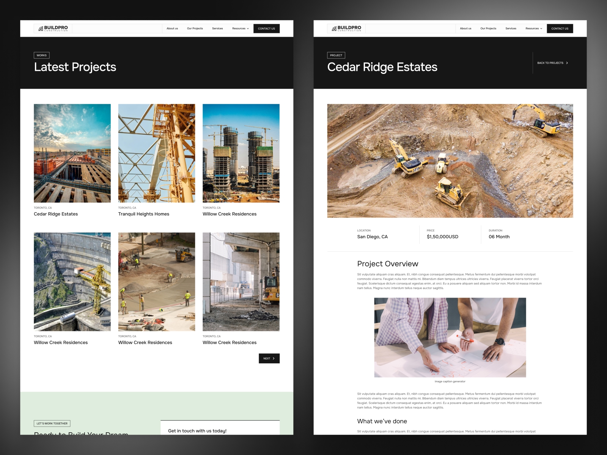Select About us in the navigation
This screenshot has height=455, width=607.
click(172, 28)
